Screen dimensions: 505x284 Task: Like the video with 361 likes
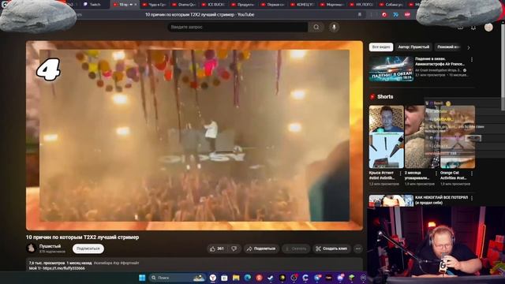pos(217,248)
